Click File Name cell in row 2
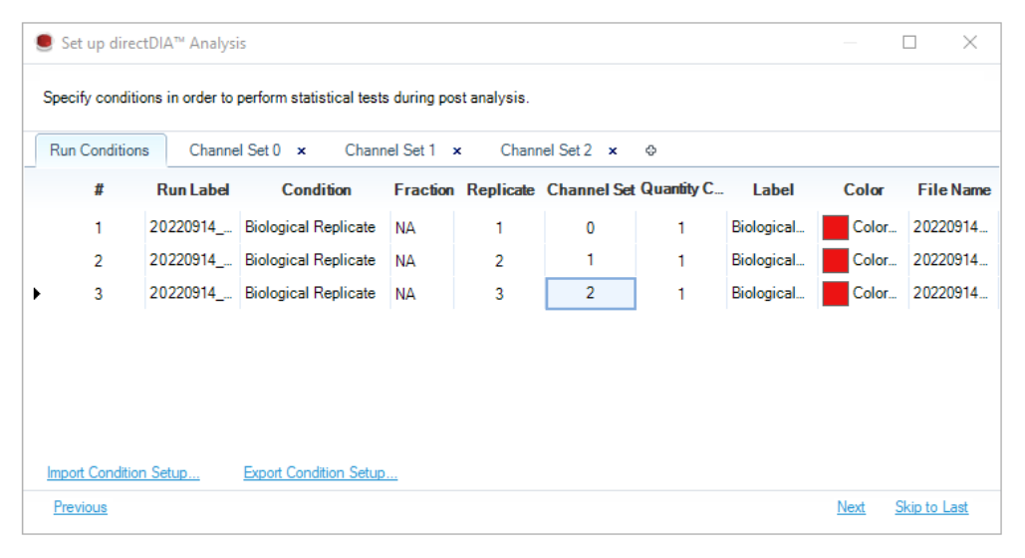1025x558 pixels. 953,260
